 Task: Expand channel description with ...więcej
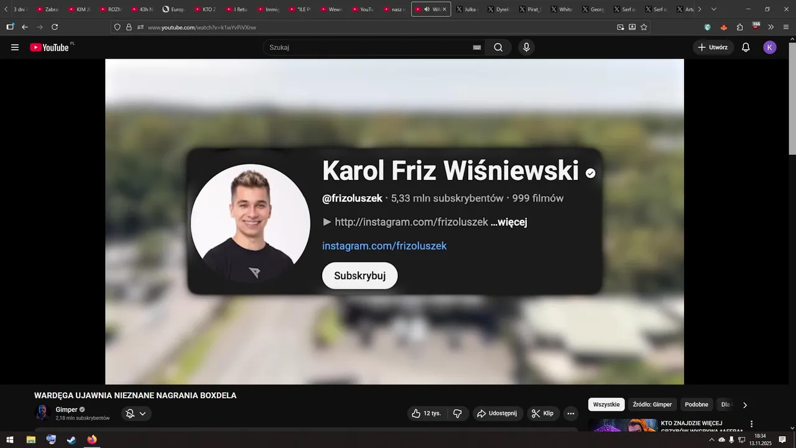coord(509,222)
